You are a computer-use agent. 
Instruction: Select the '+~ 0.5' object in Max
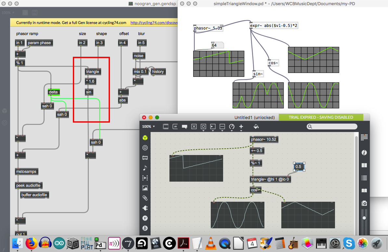click(x=257, y=151)
